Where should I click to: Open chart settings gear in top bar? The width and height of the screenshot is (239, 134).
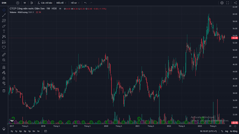tap(222, 3)
